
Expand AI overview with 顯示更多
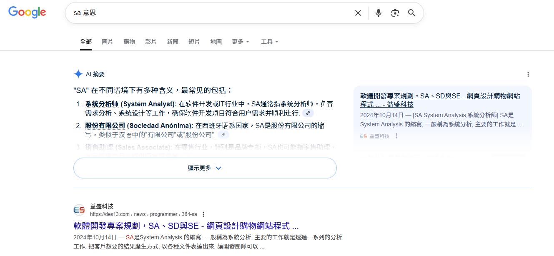(205, 168)
